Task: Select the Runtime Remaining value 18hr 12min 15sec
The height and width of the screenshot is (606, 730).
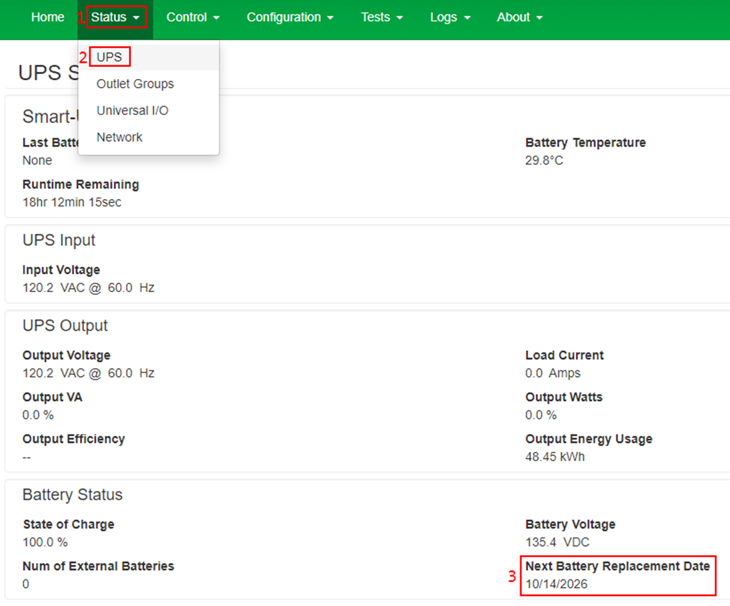Action: tap(72, 203)
